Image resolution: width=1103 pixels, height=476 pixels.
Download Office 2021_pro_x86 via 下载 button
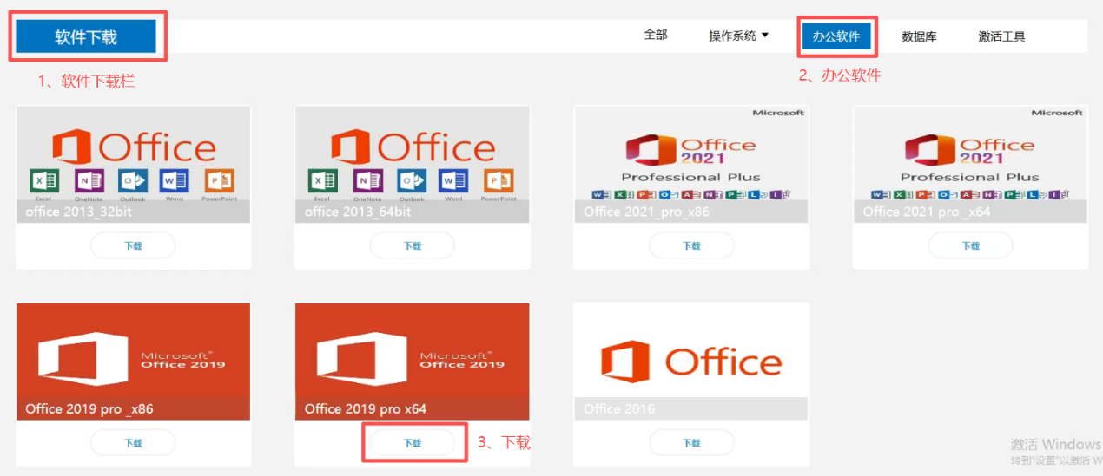pyautogui.click(x=691, y=245)
